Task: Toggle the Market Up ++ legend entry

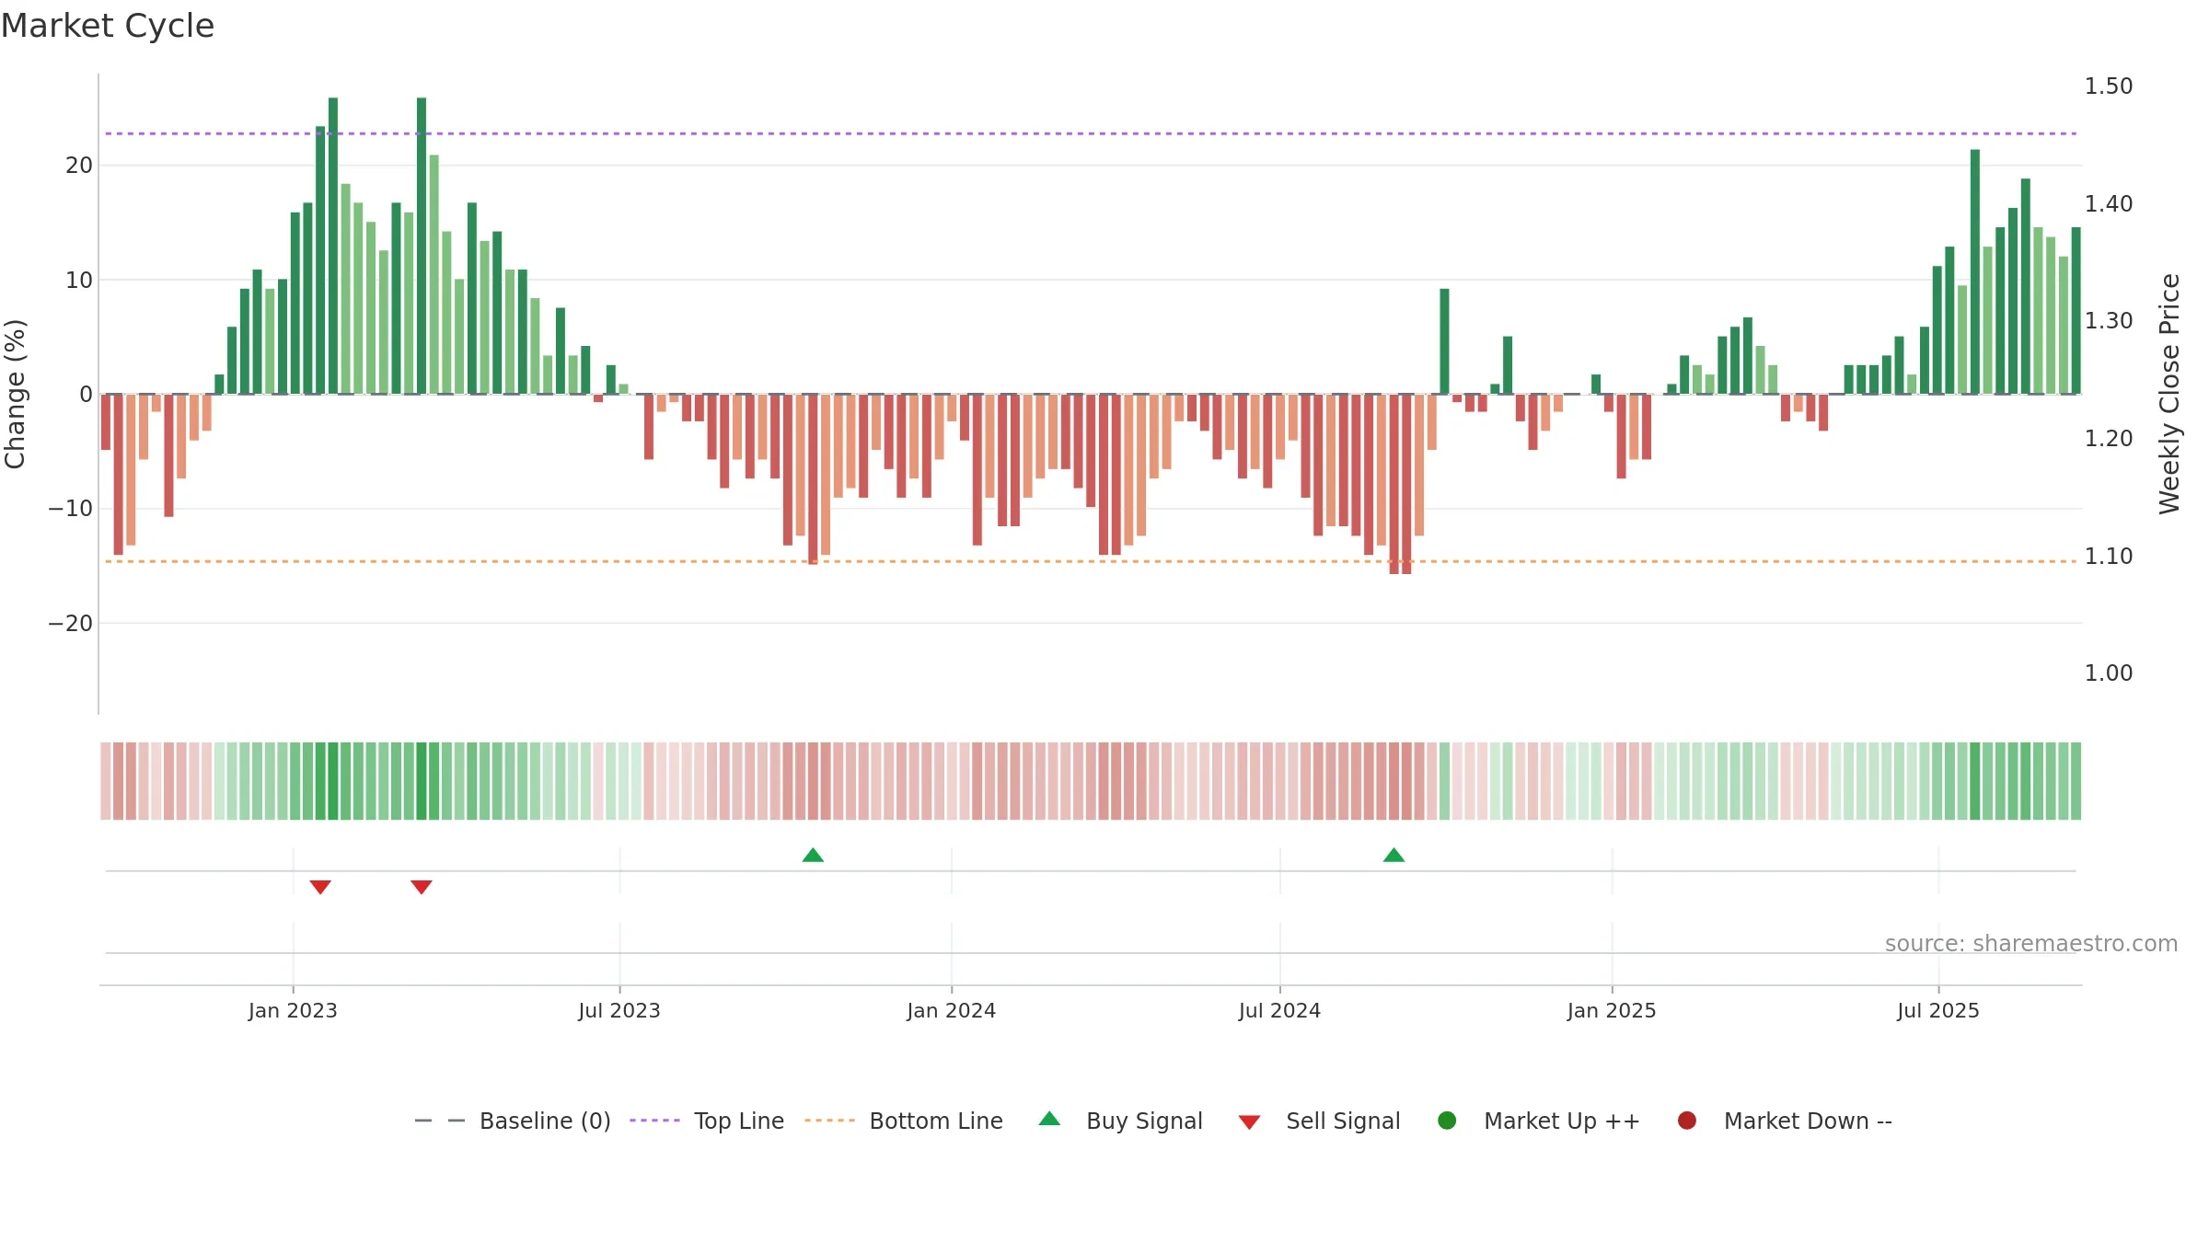Action: coord(1538,1121)
